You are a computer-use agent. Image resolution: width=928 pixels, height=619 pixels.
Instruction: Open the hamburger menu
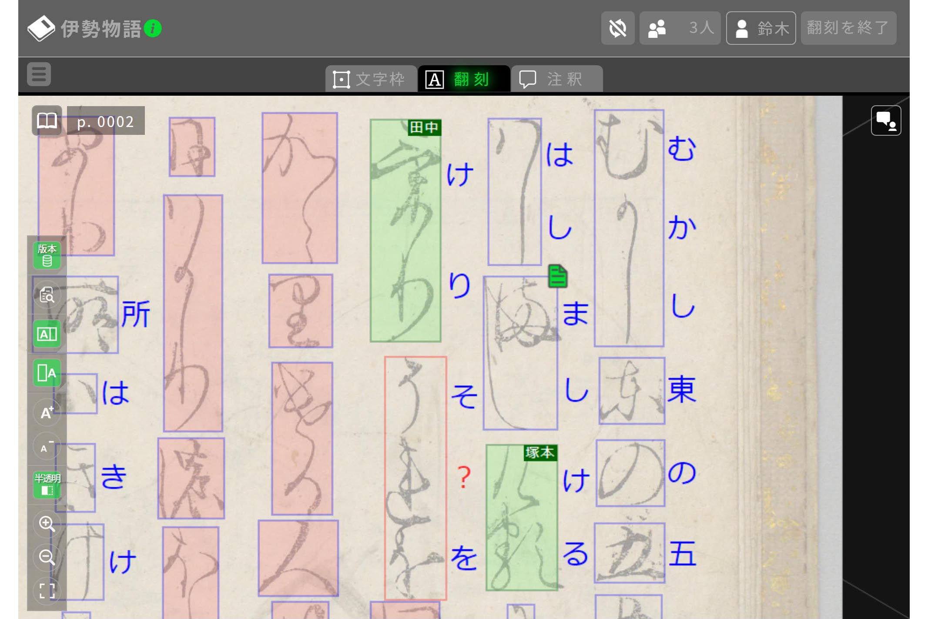click(x=39, y=74)
